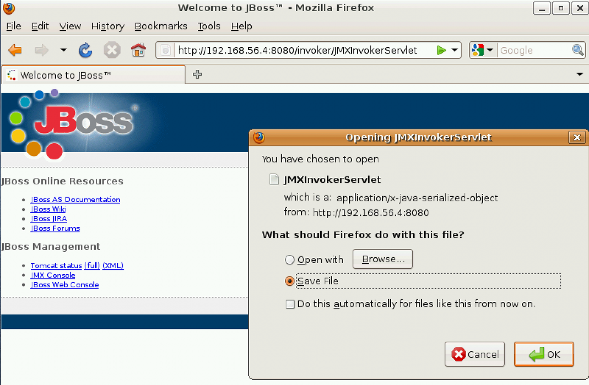This screenshot has width=589, height=385.
Task: Open the Google search engine selector
Action: tap(483, 50)
